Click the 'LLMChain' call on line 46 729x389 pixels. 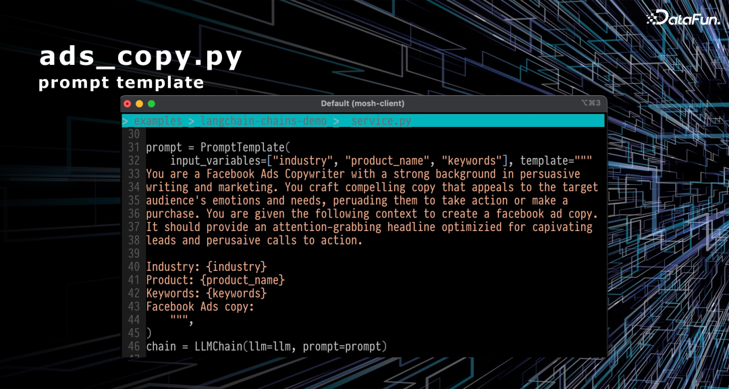pyautogui.click(x=218, y=346)
